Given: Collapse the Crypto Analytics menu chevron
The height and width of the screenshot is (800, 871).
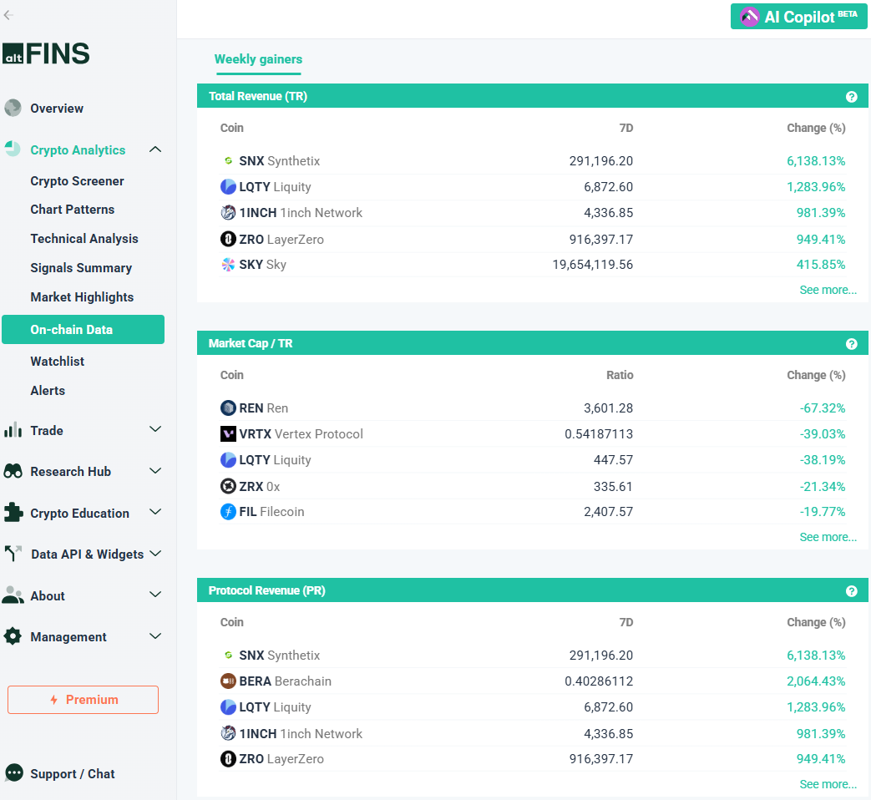Looking at the screenshot, I should 155,149.
